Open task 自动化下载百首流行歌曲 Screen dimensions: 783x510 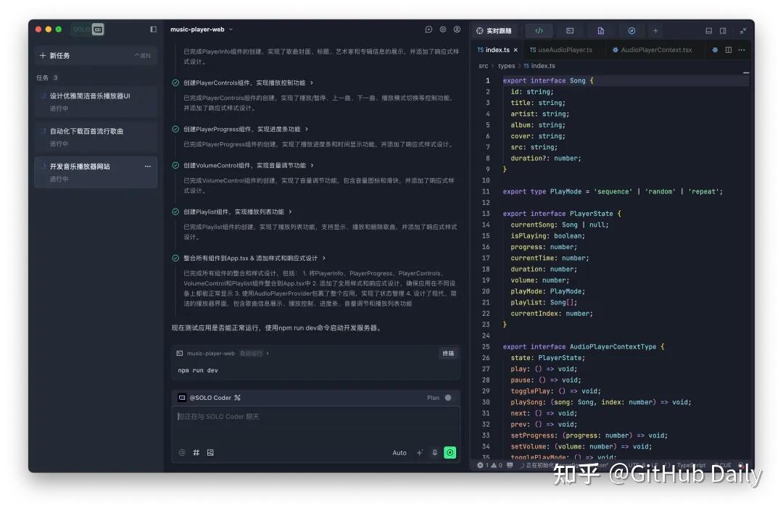click(96, 137)
